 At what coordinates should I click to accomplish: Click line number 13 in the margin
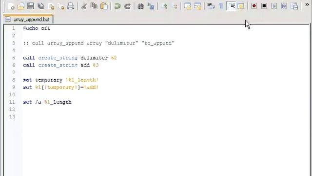click(x=12, y=117)
